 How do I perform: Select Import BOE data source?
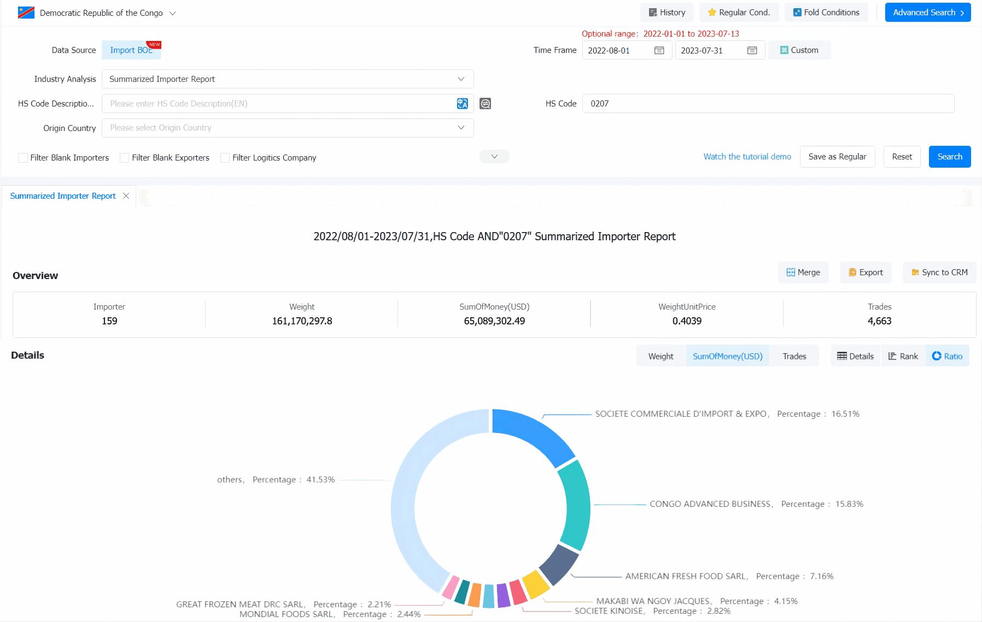tap(131, 50)
